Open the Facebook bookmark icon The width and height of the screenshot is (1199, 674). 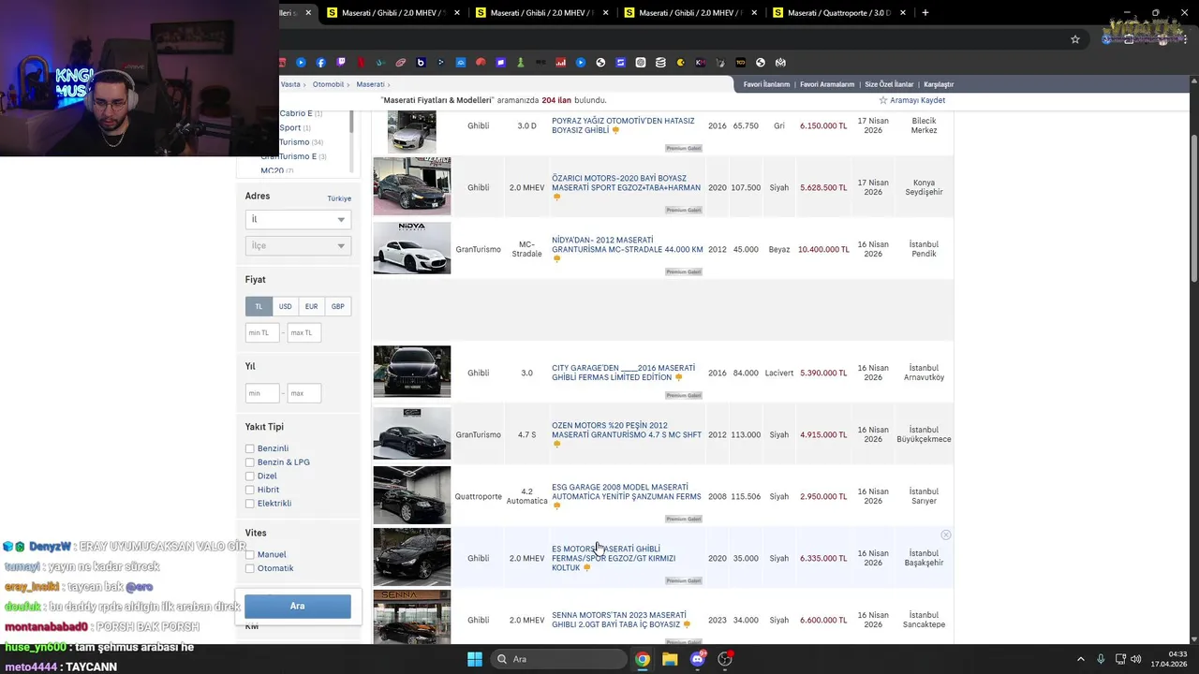pos(321,63)
